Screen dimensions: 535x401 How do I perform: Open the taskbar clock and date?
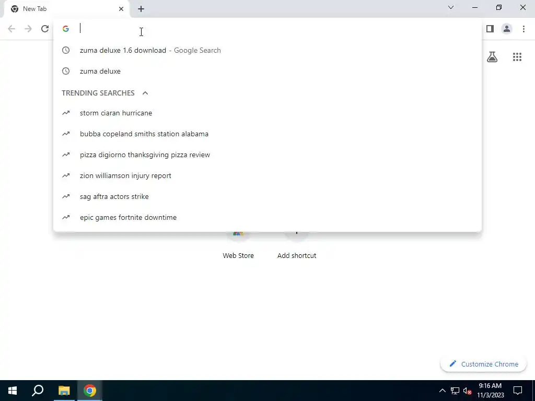point(490,391)
